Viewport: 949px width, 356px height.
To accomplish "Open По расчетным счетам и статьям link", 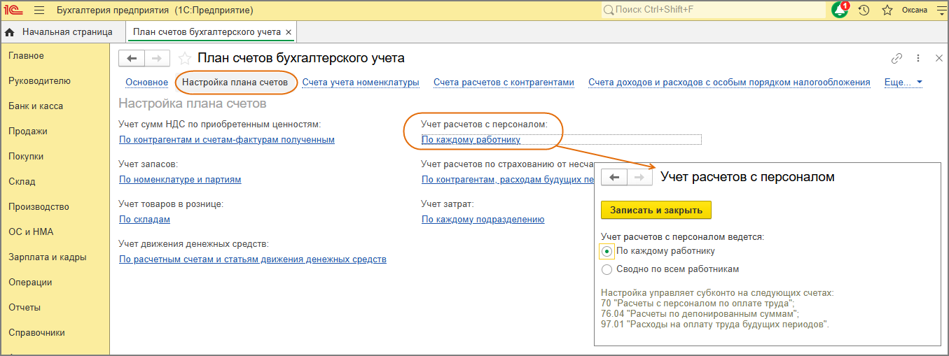I will pos(253,259).
